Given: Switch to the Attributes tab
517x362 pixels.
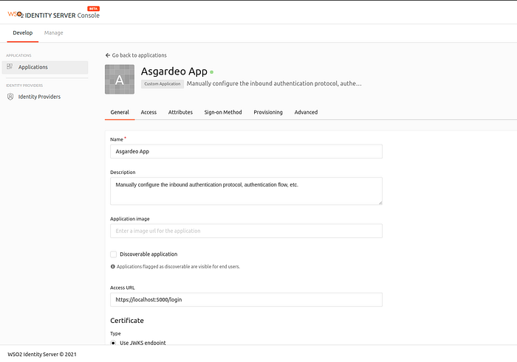Looking at the screenshot, I should click(180, 112).
